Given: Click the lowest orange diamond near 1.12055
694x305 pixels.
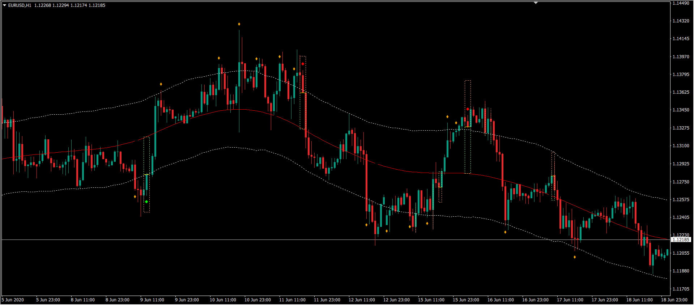Looking at the screenshot, I should pyautogui.click(x=575, y=257).
